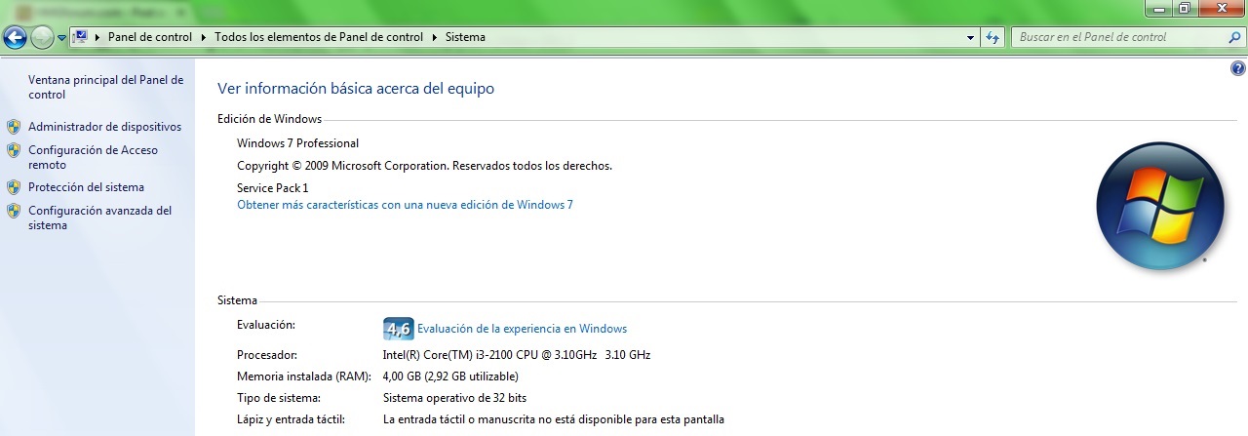Click the 'Ver información básica acerca del equipo' heading
Viewport: 1248px width, 436px height.
point(356,89)
